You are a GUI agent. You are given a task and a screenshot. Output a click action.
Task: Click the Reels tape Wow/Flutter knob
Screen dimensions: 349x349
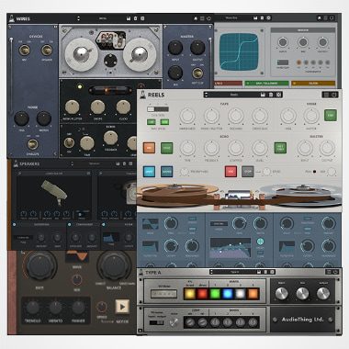211,116
